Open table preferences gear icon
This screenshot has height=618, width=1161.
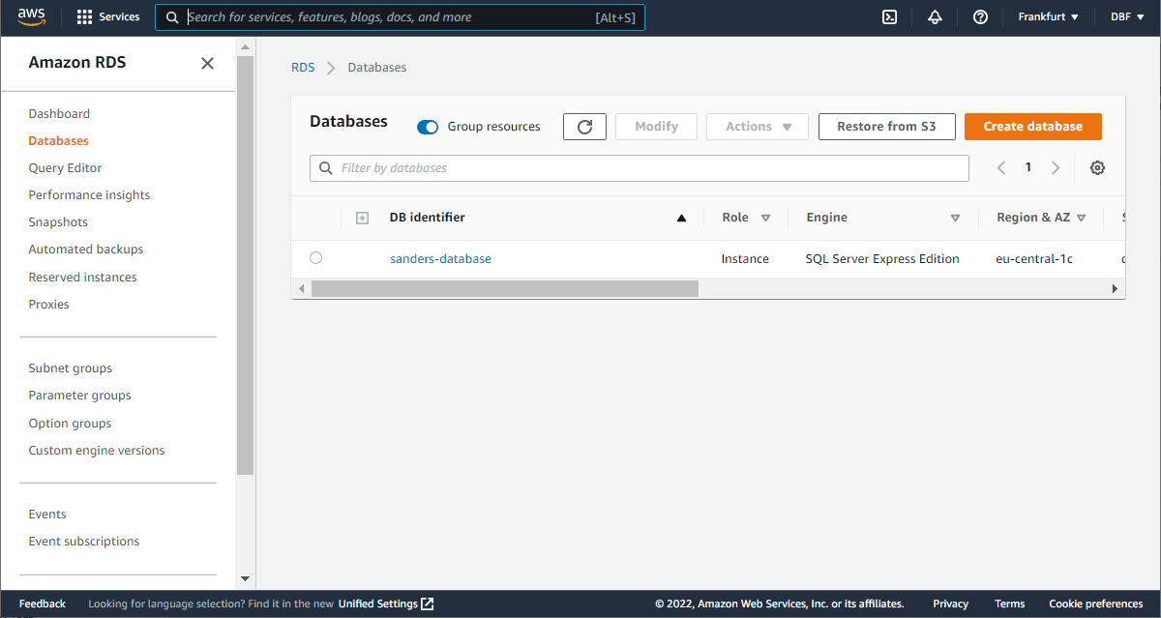(x=1097, y=167)
